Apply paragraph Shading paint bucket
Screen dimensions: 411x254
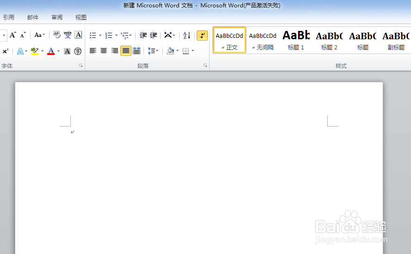(x=170, y=51)
